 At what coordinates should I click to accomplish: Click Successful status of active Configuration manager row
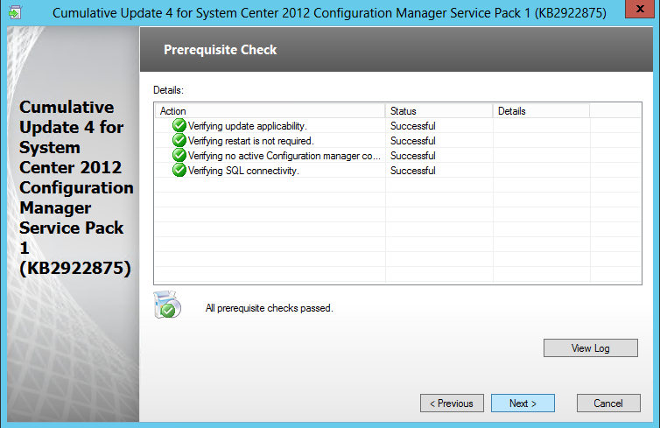coord(412,156)
